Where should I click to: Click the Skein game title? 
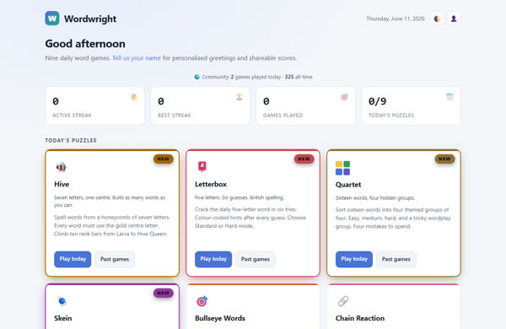pyautogui.click(x=63, y=318)
